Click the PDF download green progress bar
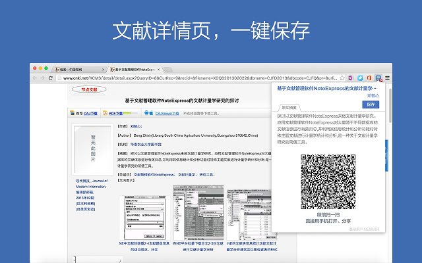Viewport: 422px width, 263px height. click(x=131, y=113)
